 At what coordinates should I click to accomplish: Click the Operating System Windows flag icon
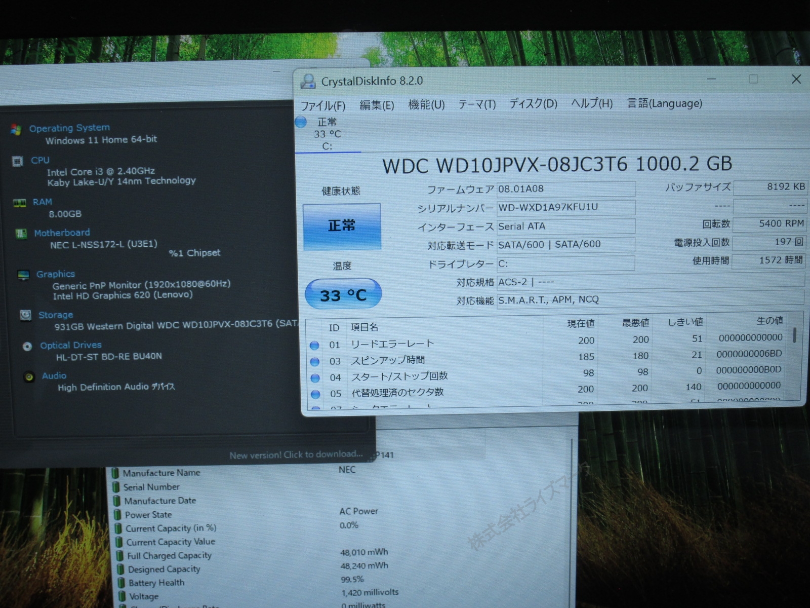click(16, 130)
